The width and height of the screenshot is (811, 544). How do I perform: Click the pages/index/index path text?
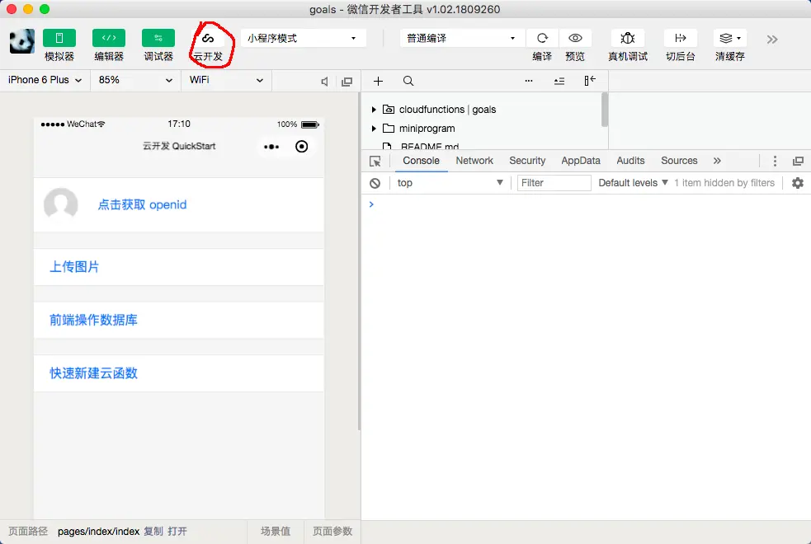click(98, 531)
